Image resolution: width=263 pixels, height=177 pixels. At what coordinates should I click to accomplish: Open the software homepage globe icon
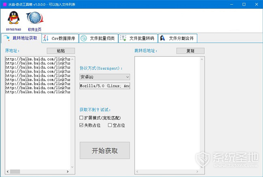pos(35,18)
